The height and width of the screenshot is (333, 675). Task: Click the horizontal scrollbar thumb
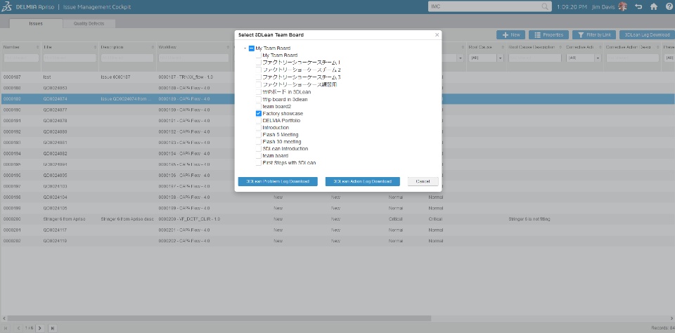[x=219, y=318]
